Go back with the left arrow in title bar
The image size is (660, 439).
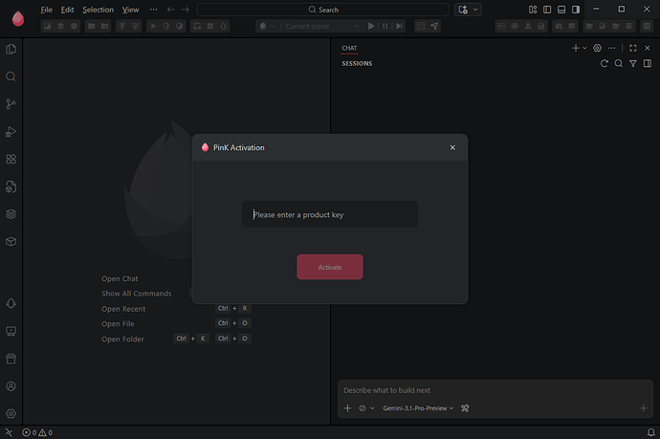click(170, 10)
